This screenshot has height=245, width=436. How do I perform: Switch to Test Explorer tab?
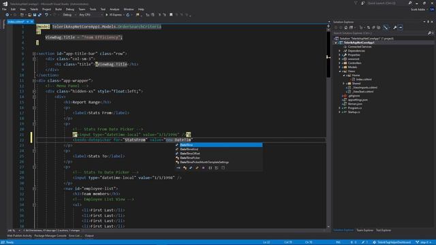click(x=384, y=230)
